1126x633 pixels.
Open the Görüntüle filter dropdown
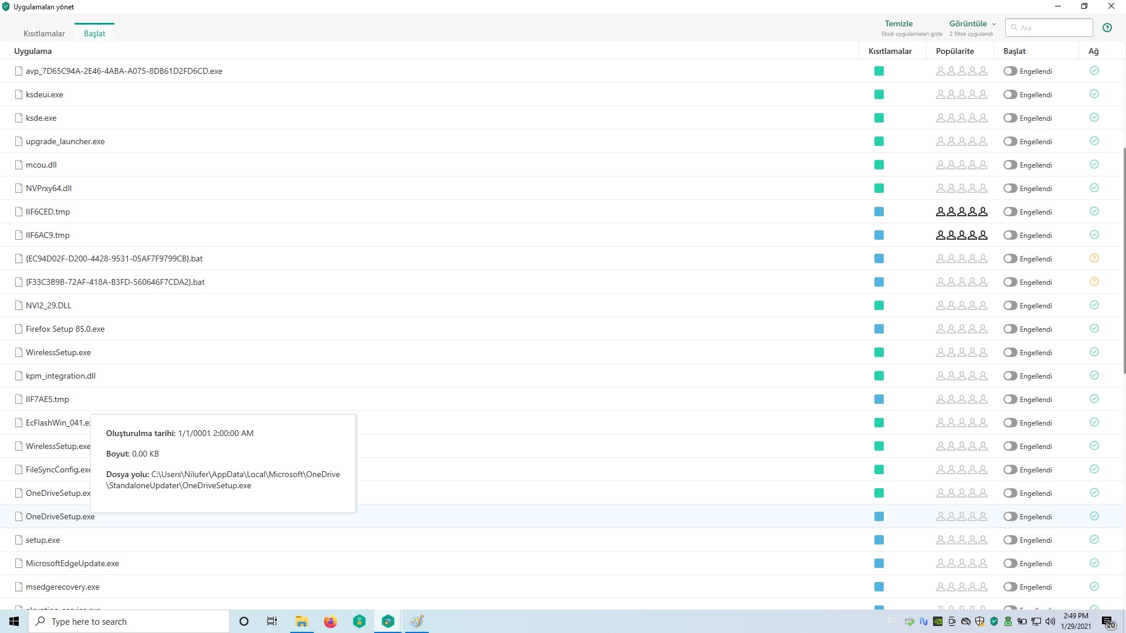972,24
